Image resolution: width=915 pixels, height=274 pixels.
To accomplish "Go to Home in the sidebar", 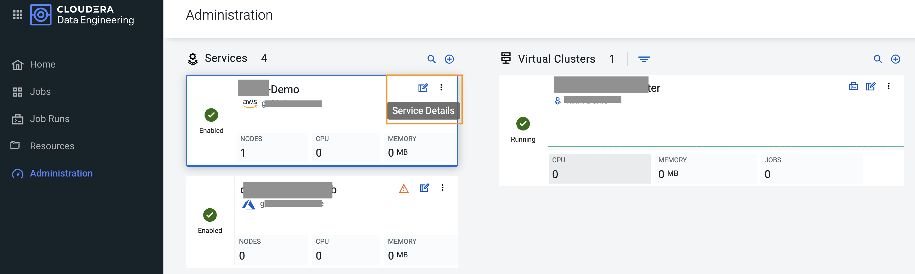I will (43, 64).
